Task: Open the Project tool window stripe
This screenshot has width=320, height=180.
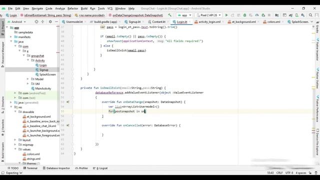Action: click(2, 28)
